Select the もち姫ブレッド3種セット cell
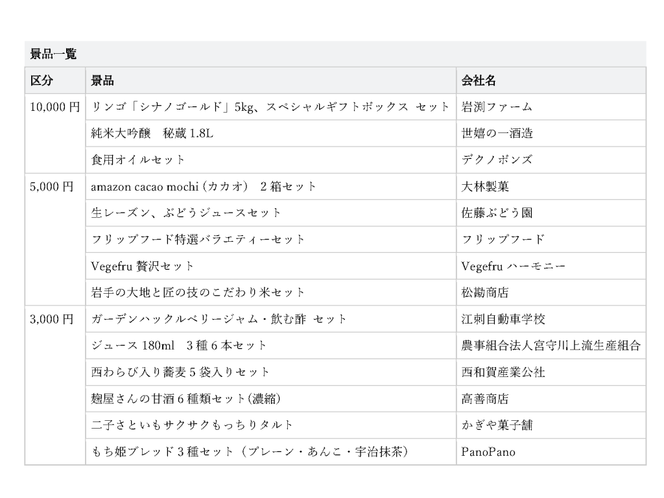Viewport: 664px width, 498px height. (271, 451)
